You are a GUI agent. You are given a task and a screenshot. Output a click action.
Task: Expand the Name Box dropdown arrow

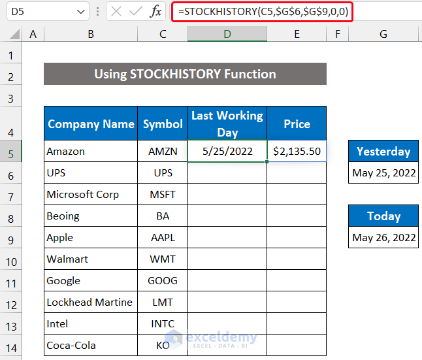click(x=80, y=11)
